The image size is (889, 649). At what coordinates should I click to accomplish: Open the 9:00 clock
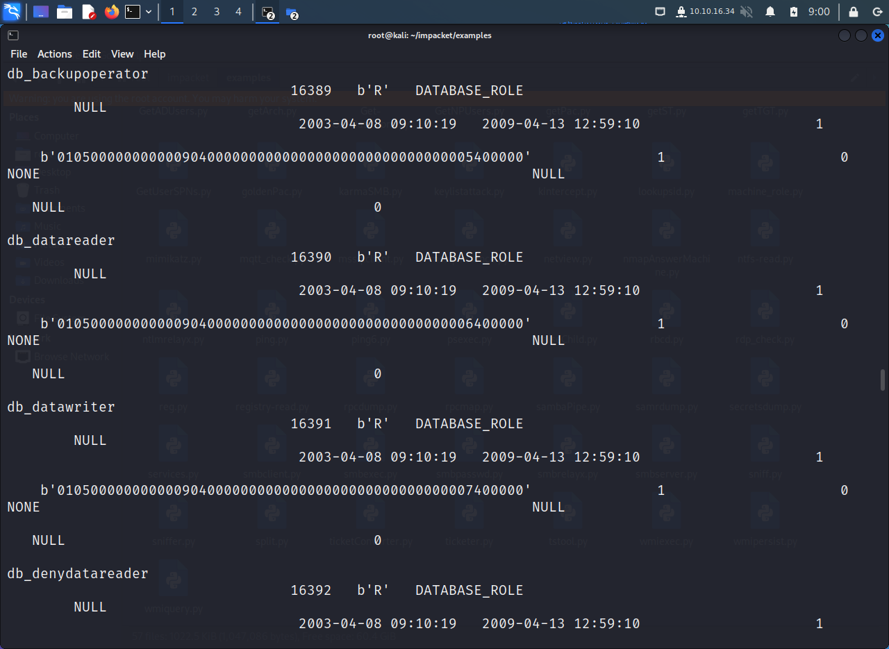pyautogui.click(x=820, y=12)
